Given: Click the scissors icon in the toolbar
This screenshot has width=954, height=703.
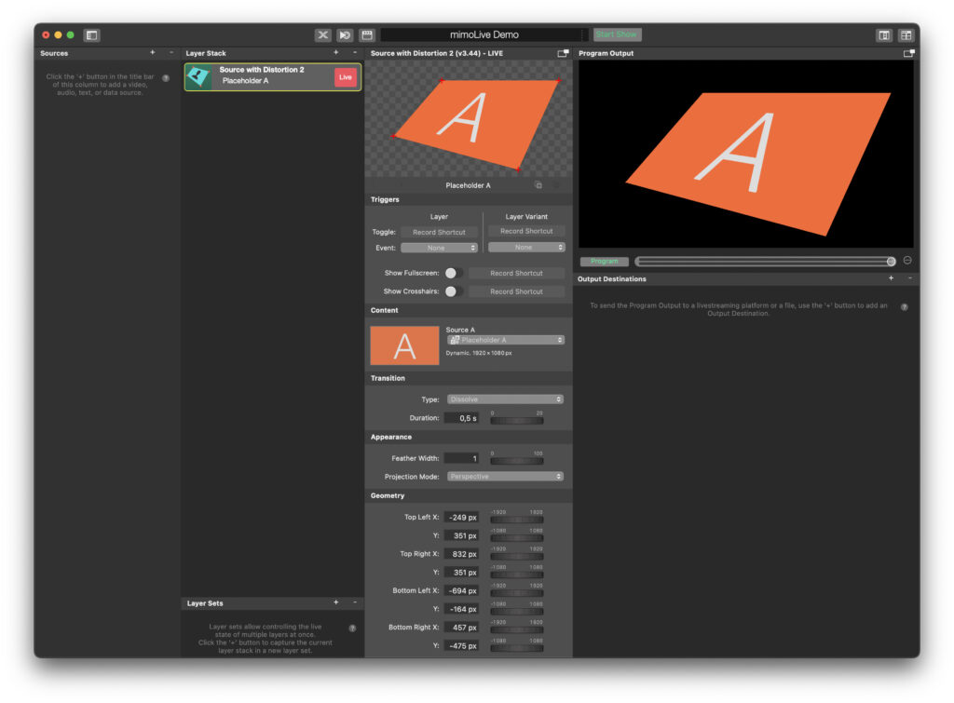Looking at the screenshot, I should 323,34.
